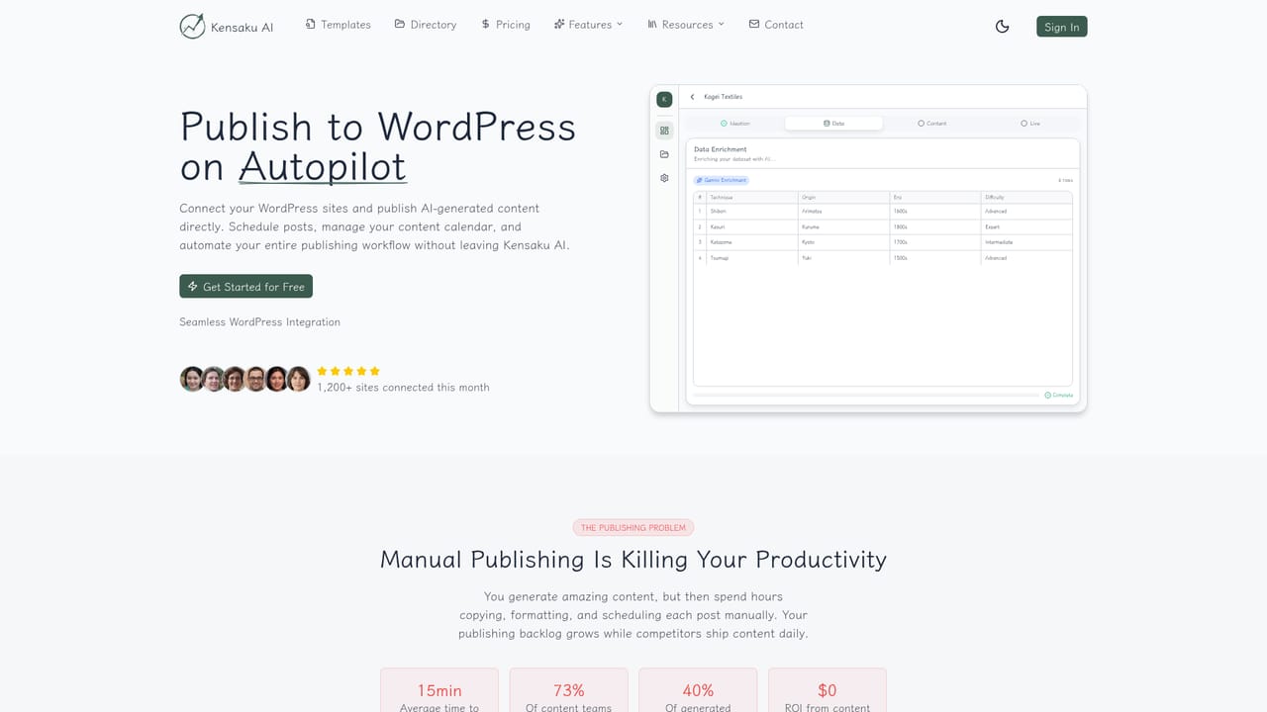Select the Kasuri table cell
The image size is (1267, 712).
coord(752,226)
